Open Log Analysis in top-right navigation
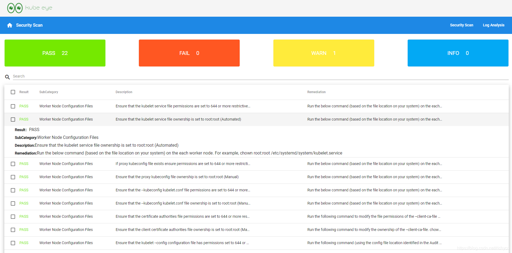The width and height of the screenshot is (512, 253). [493, 25]
